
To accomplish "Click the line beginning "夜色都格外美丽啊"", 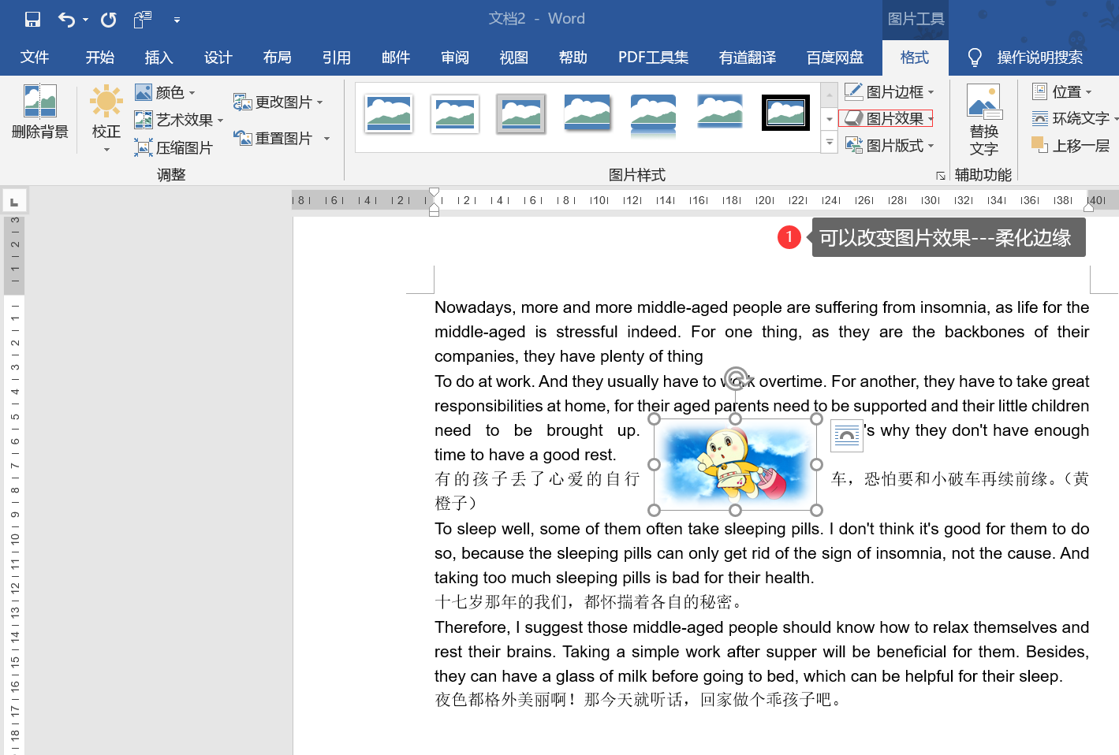I will pos(639,700).
